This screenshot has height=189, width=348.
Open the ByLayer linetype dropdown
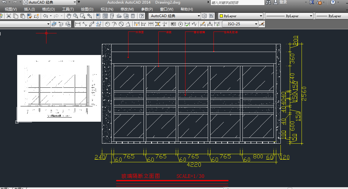(x=289, y=16)
